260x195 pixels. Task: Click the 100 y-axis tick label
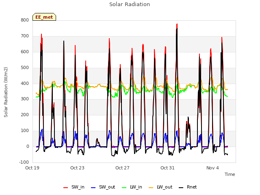[x=25, y=131]
